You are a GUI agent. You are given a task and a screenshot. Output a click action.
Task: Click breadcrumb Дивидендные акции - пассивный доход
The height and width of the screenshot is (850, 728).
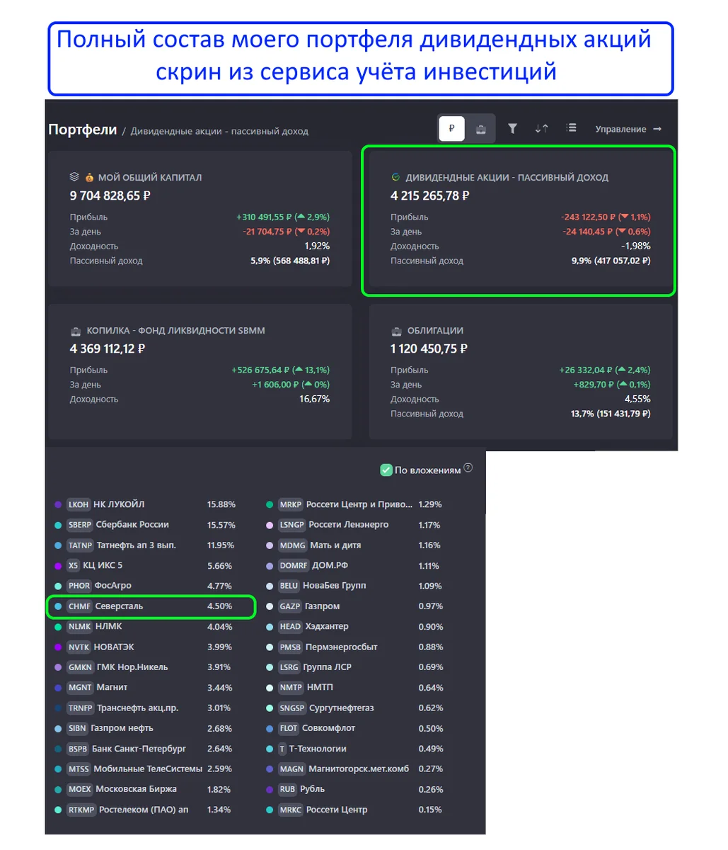tap(219, 131)
